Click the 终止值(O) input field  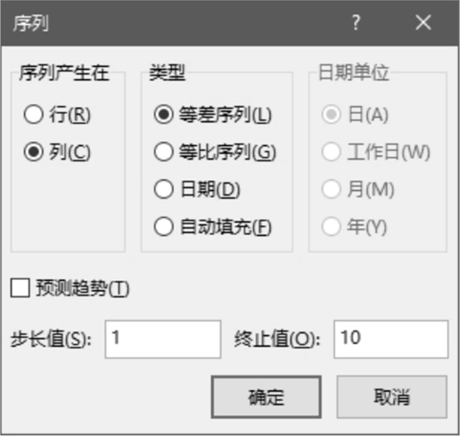[391, 339]
